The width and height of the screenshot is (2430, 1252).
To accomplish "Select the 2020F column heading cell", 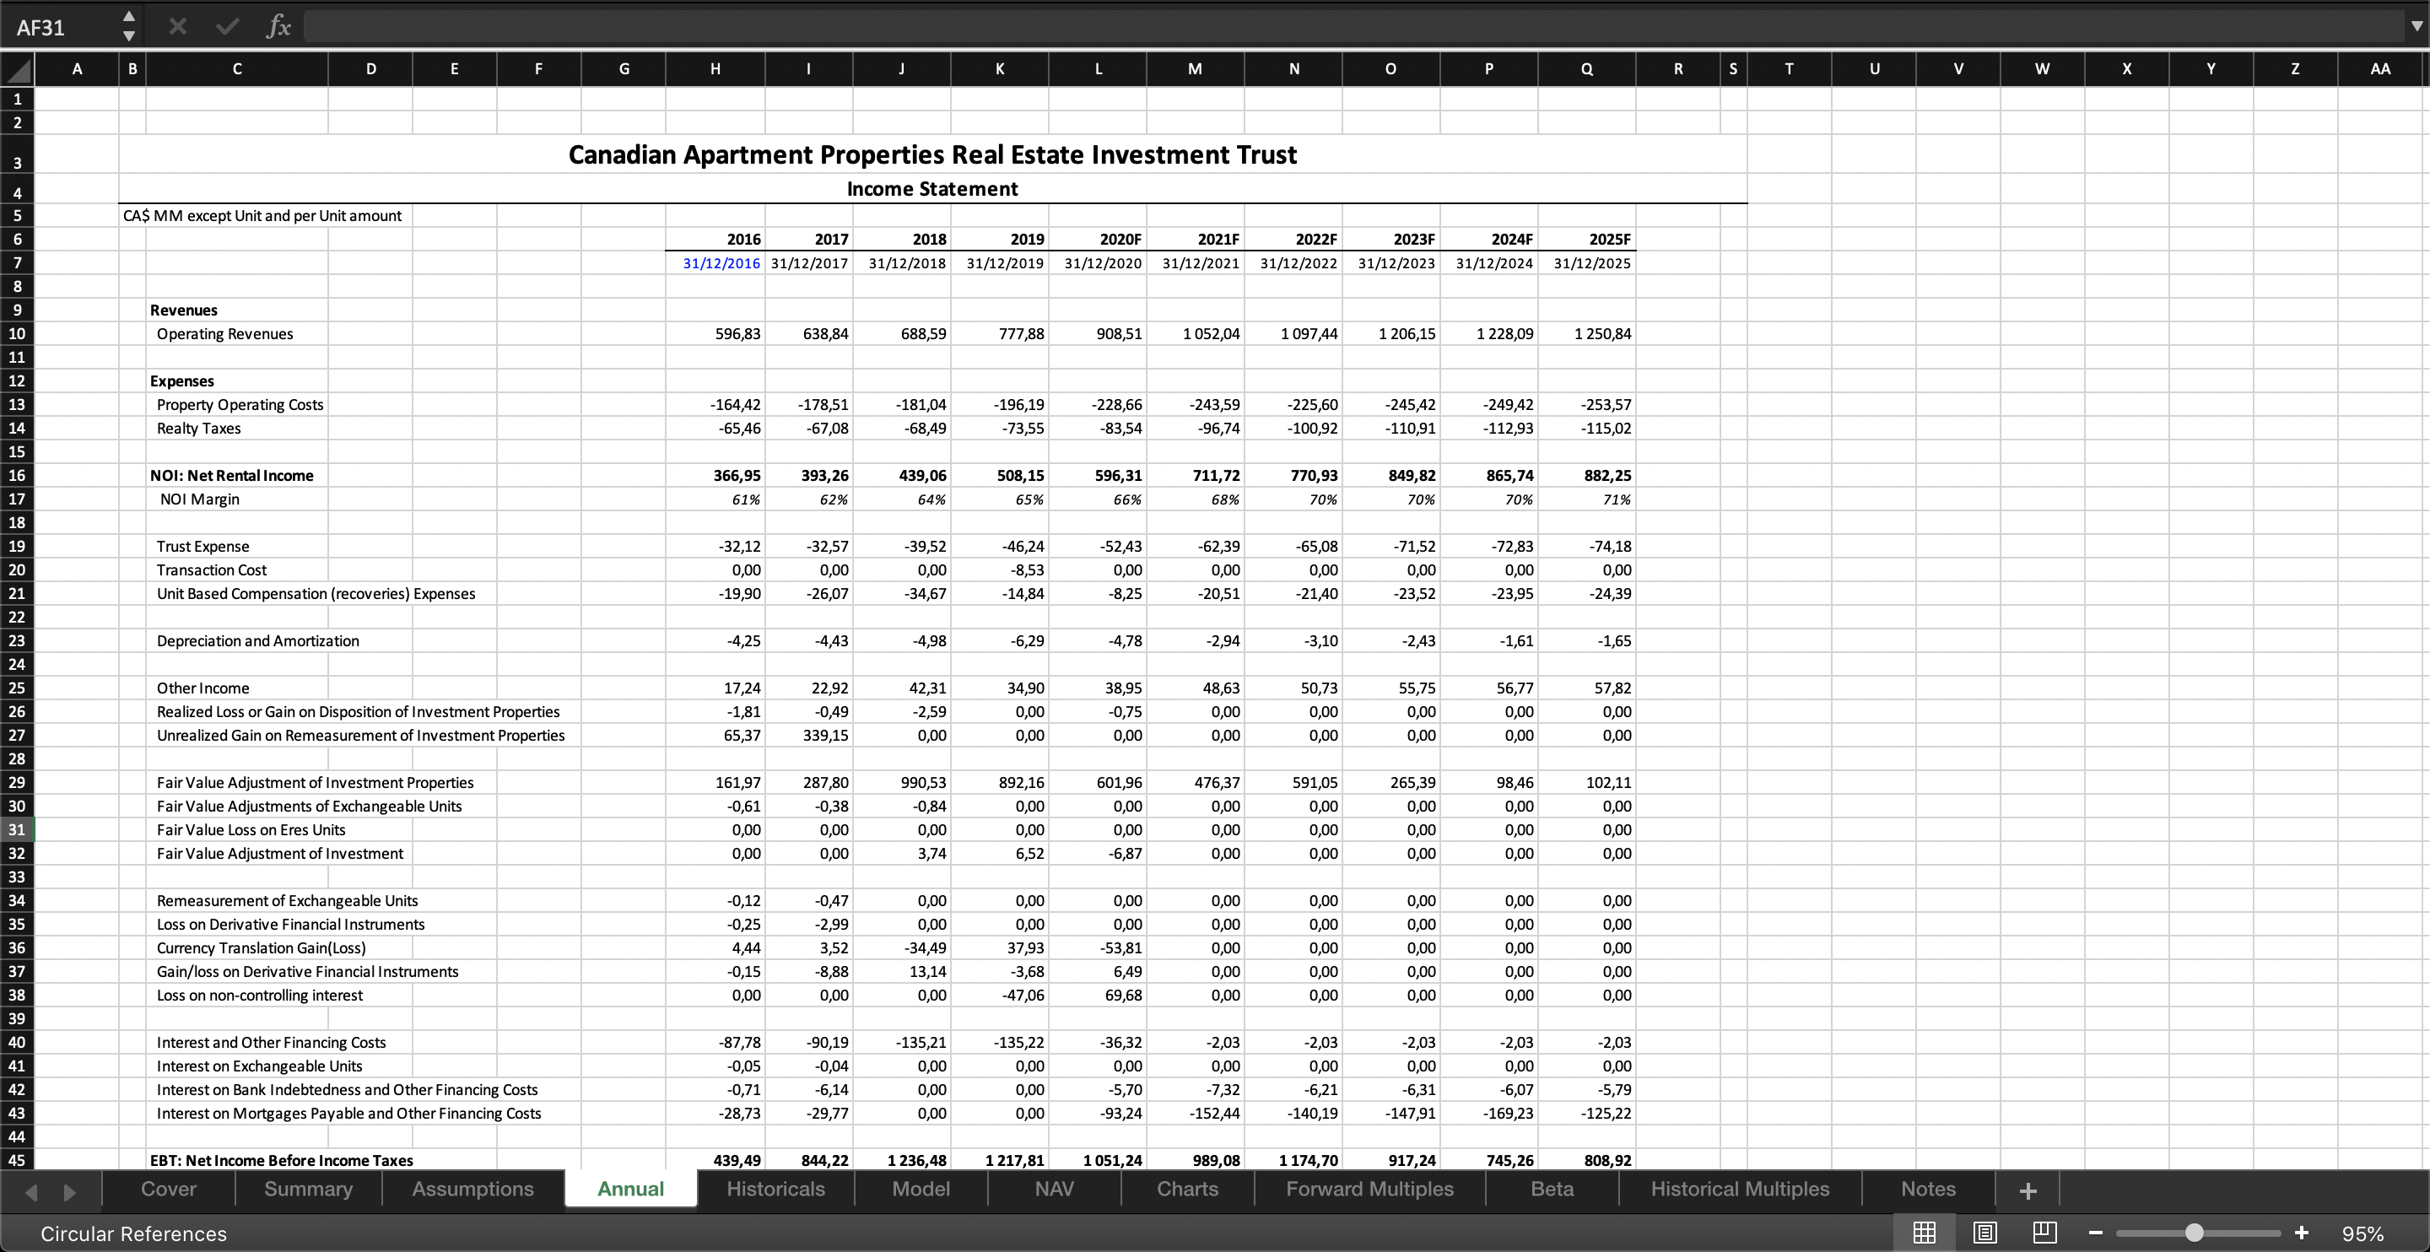I will pyautogui.click(x=1097, y=240).
